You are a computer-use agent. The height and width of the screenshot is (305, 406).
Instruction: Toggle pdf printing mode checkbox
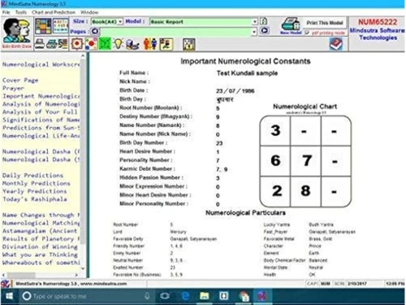[307, 33]
